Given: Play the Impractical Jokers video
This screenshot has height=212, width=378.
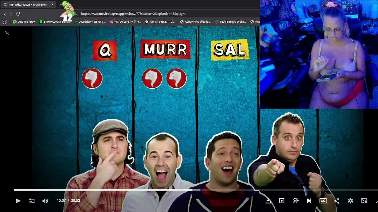Looking at the screenshot, I should point(18,201).
